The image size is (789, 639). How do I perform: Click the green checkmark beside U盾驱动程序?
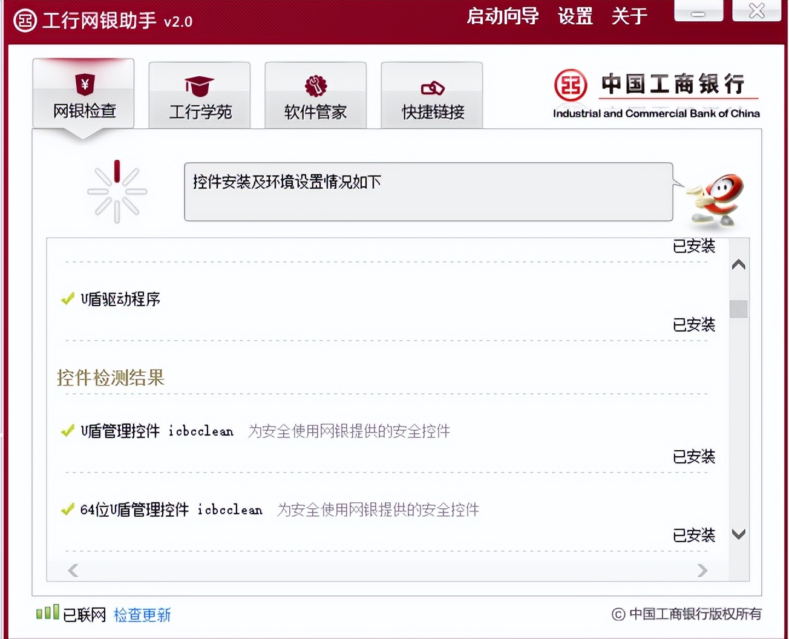[67, 298]
